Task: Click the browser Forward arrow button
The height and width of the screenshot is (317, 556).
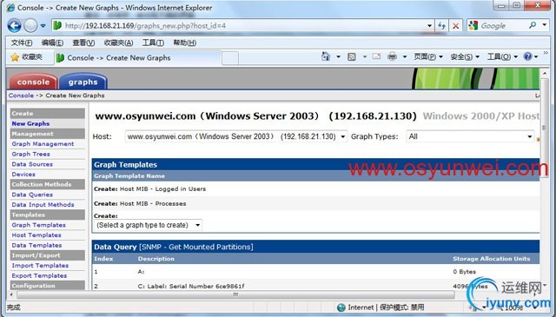Action: click(x=30, y=25)
